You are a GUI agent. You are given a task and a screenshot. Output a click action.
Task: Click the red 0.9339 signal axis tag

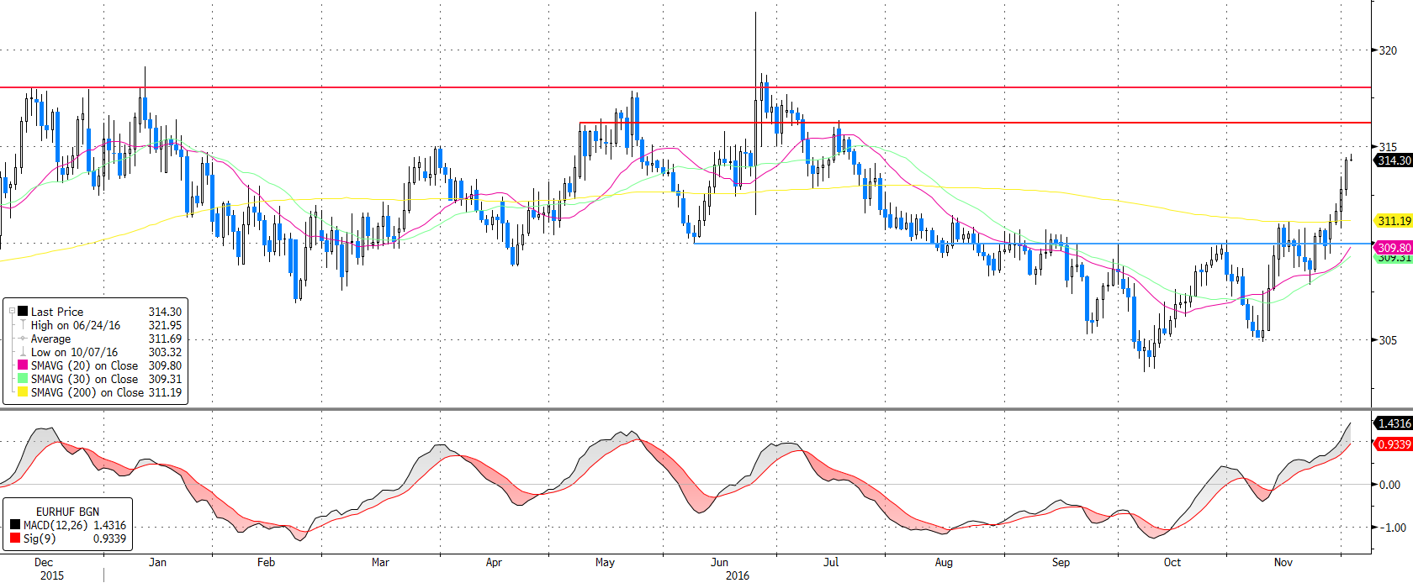(x=1394, y=444)
